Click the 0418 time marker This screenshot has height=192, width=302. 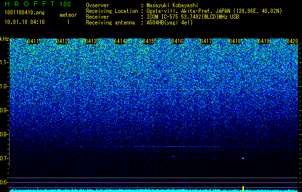click(x=235, y=41)
